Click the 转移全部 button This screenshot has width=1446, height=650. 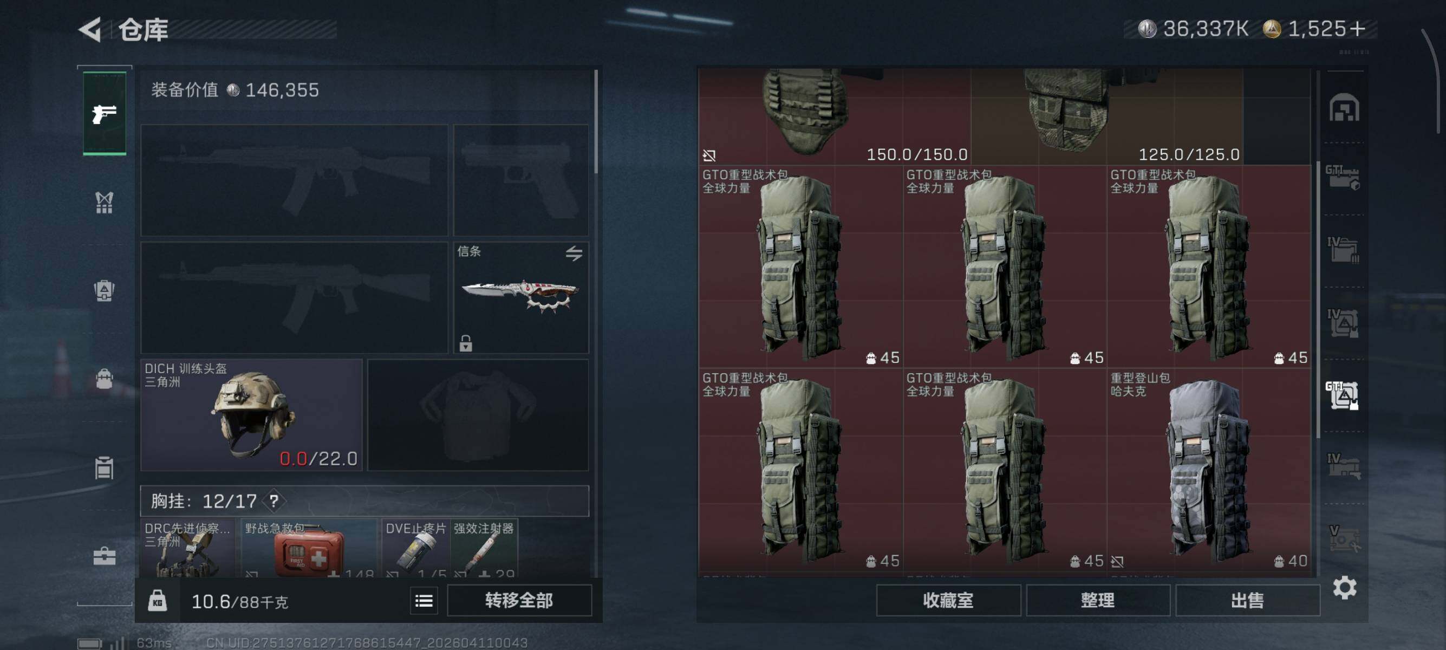pyautogui.click(x=519, y=601)
